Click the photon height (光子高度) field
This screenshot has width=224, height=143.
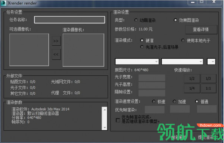[x=152, y=85]
